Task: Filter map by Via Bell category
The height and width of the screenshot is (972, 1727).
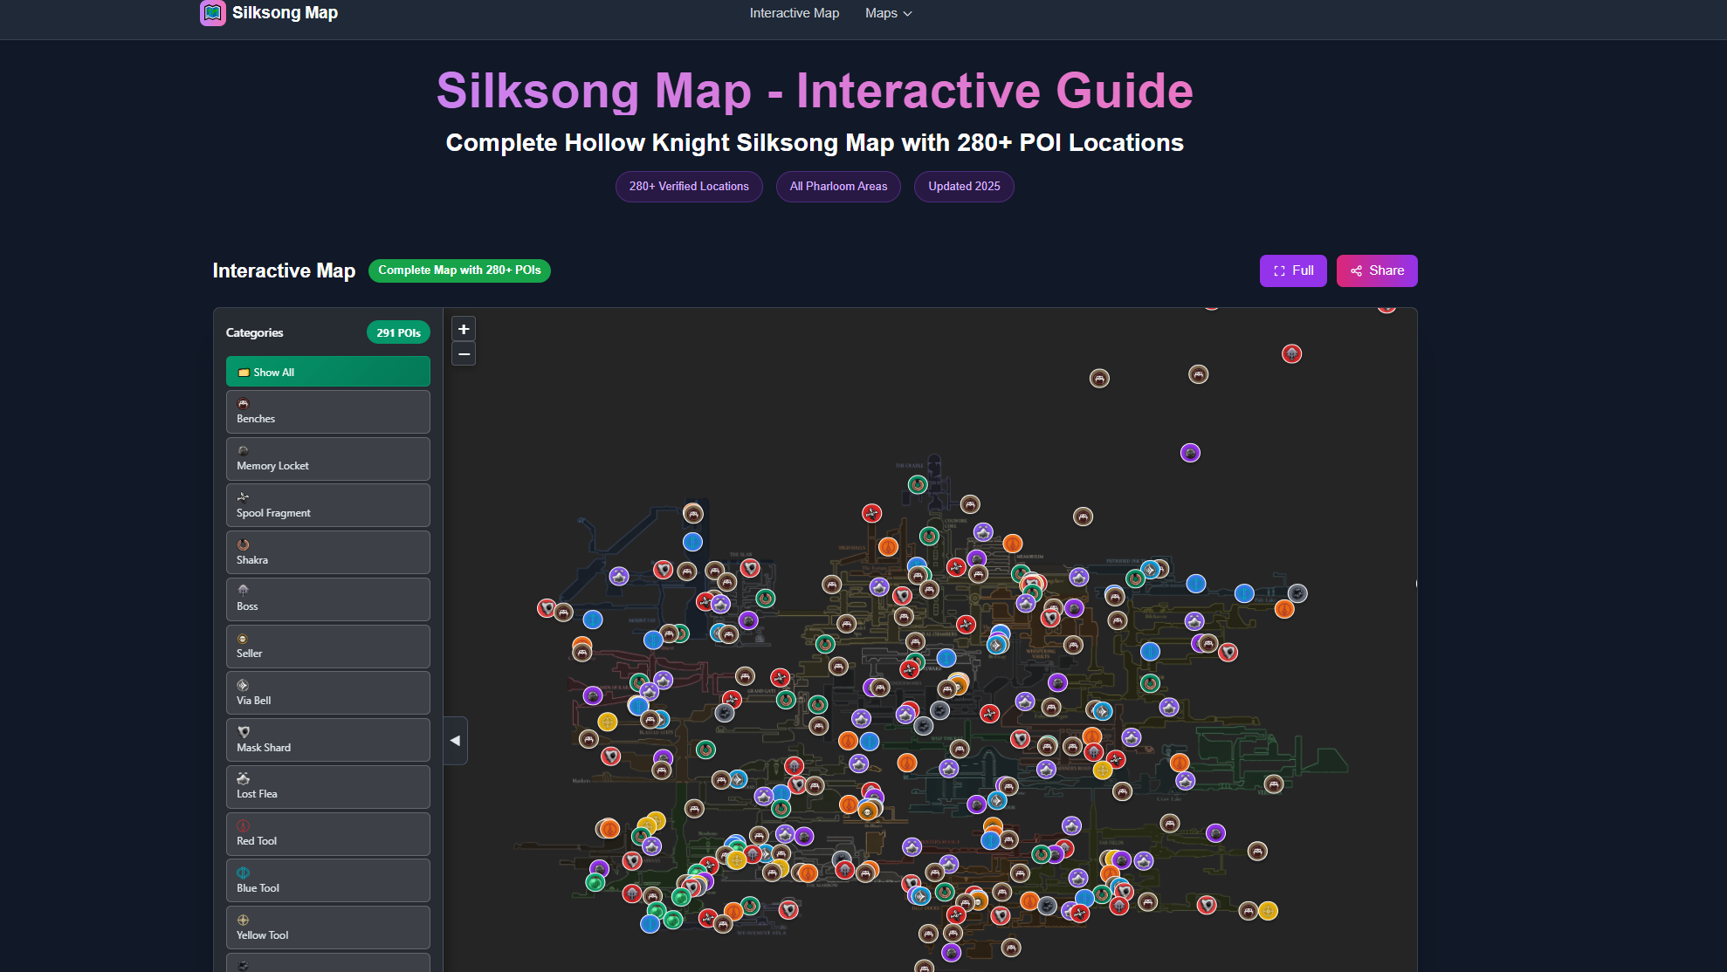Action: tap(327, 694)
